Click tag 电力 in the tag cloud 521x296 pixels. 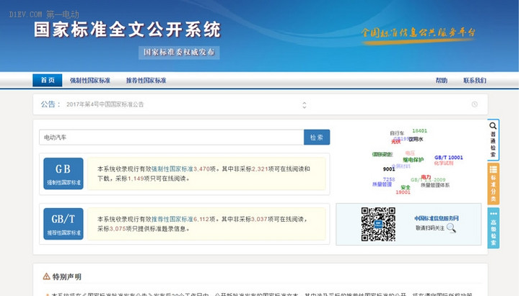(426, 177)
